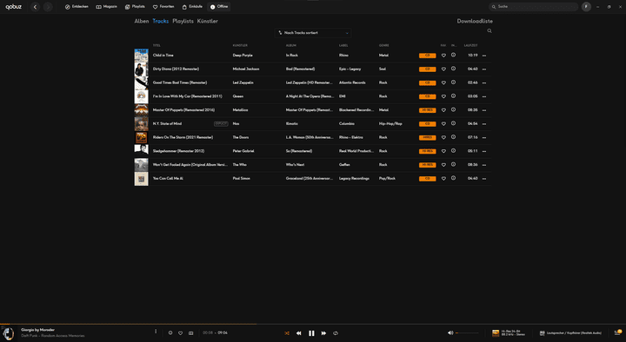
Task: Adjust the volume slider
Action: coord(467,332)
